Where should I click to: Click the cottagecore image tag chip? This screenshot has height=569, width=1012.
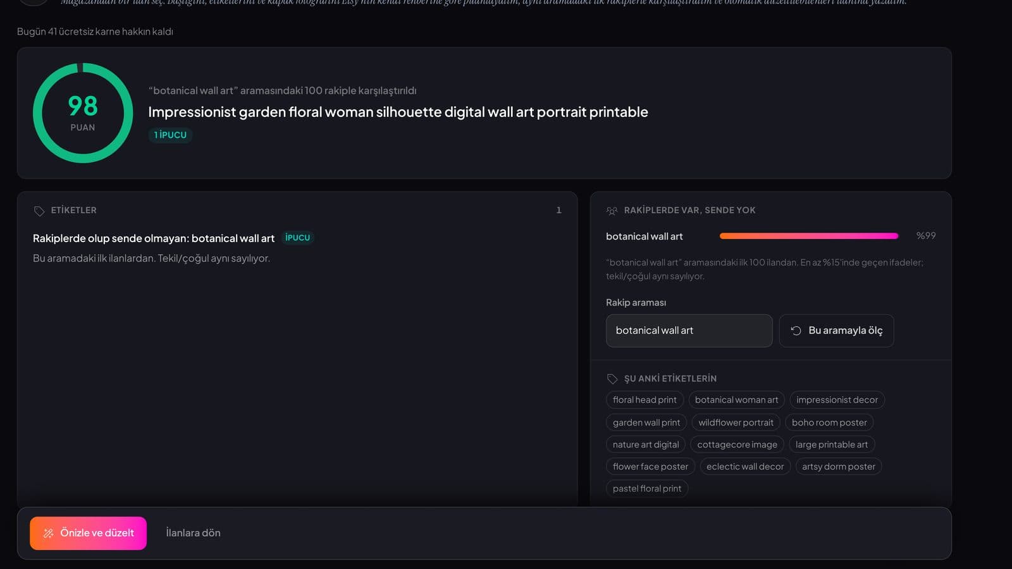[737, 444]
